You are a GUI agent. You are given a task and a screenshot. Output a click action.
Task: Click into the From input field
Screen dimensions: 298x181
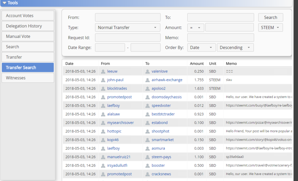(127, 17)
